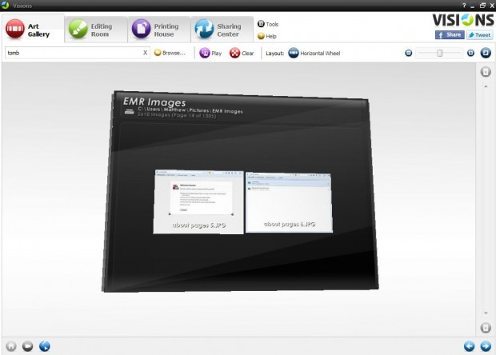Click the zoom slider handle
The height and width of the screenshot is (355, 496).
pos(440,53)
